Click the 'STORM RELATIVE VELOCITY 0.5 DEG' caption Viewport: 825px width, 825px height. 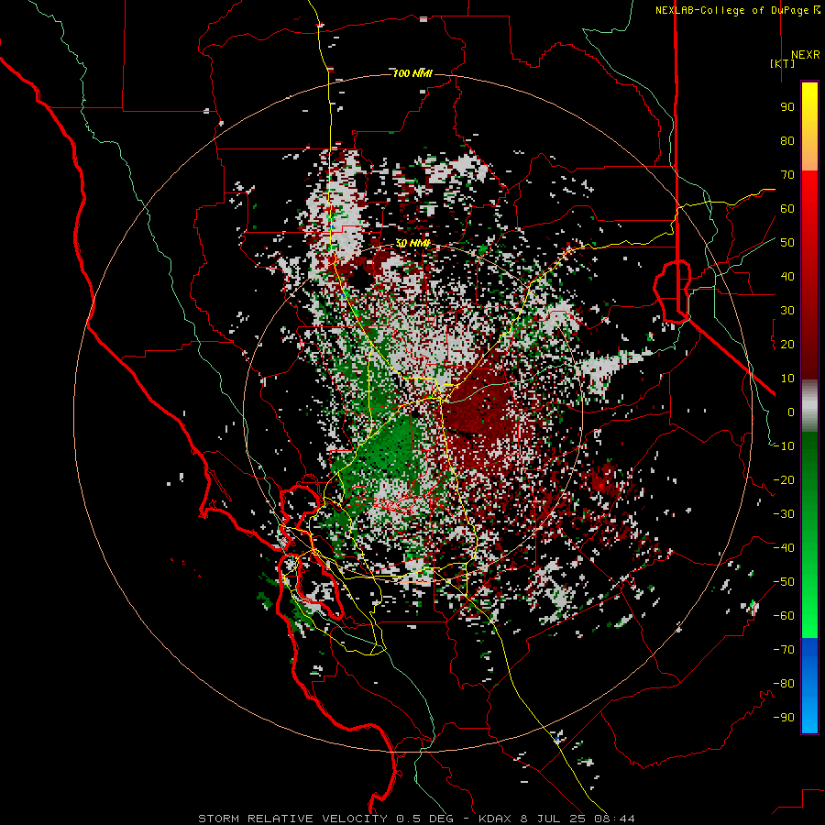point(325,819)
